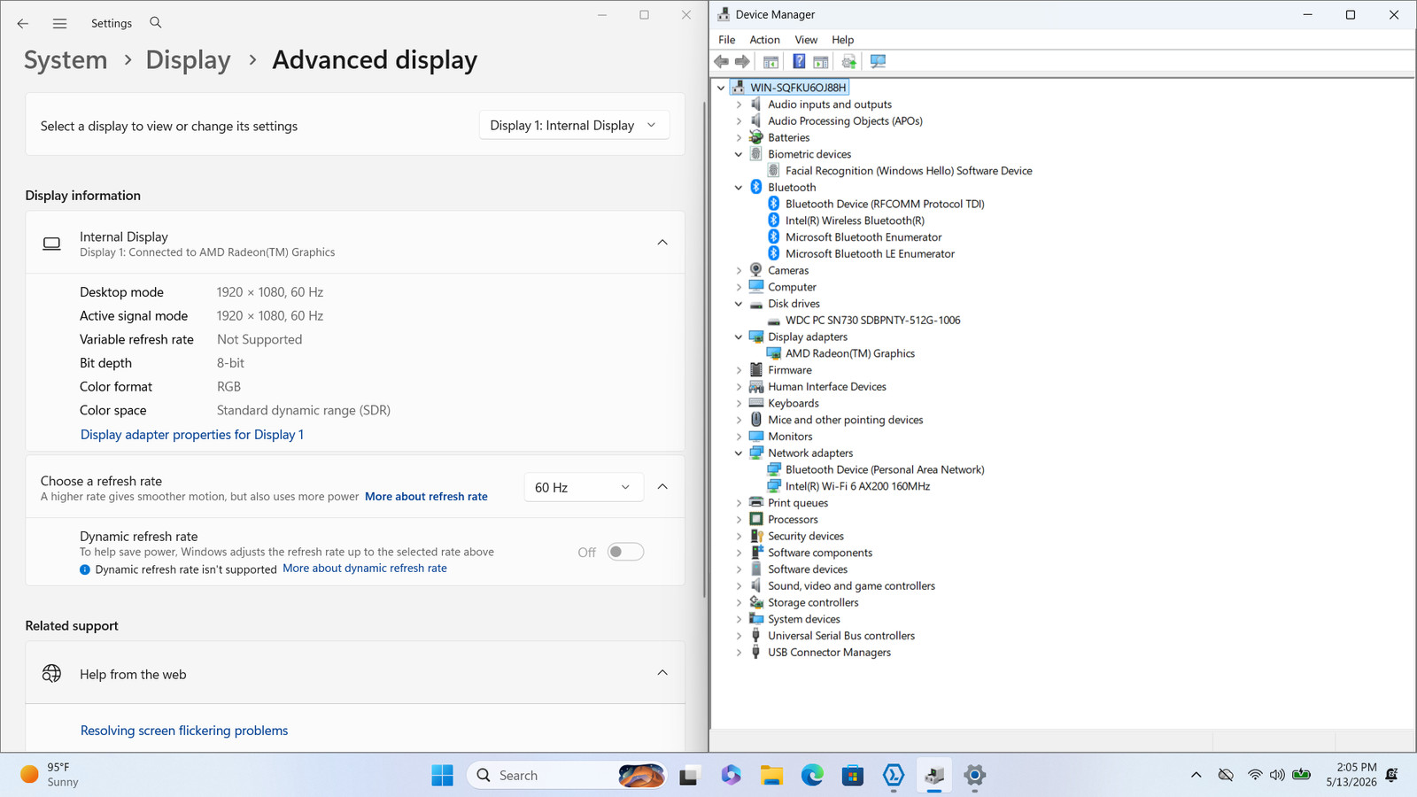
Task: Click Show/Hide Action Pane toolbar icon
Action: tap(821, 61)
